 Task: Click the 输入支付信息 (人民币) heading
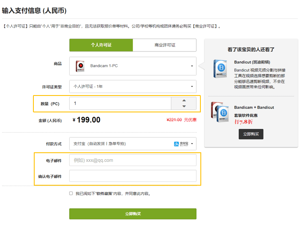point(34,11)
